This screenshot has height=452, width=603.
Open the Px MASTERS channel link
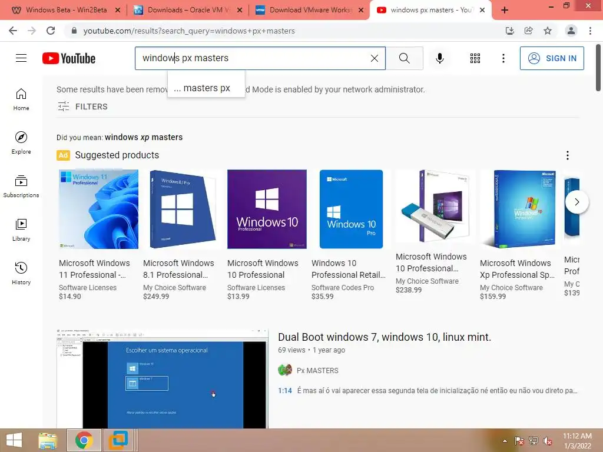coord(317,371)
